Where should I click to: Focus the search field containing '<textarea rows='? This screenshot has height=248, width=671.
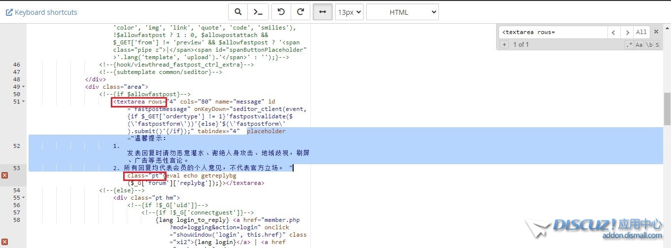tap(553, 32)
